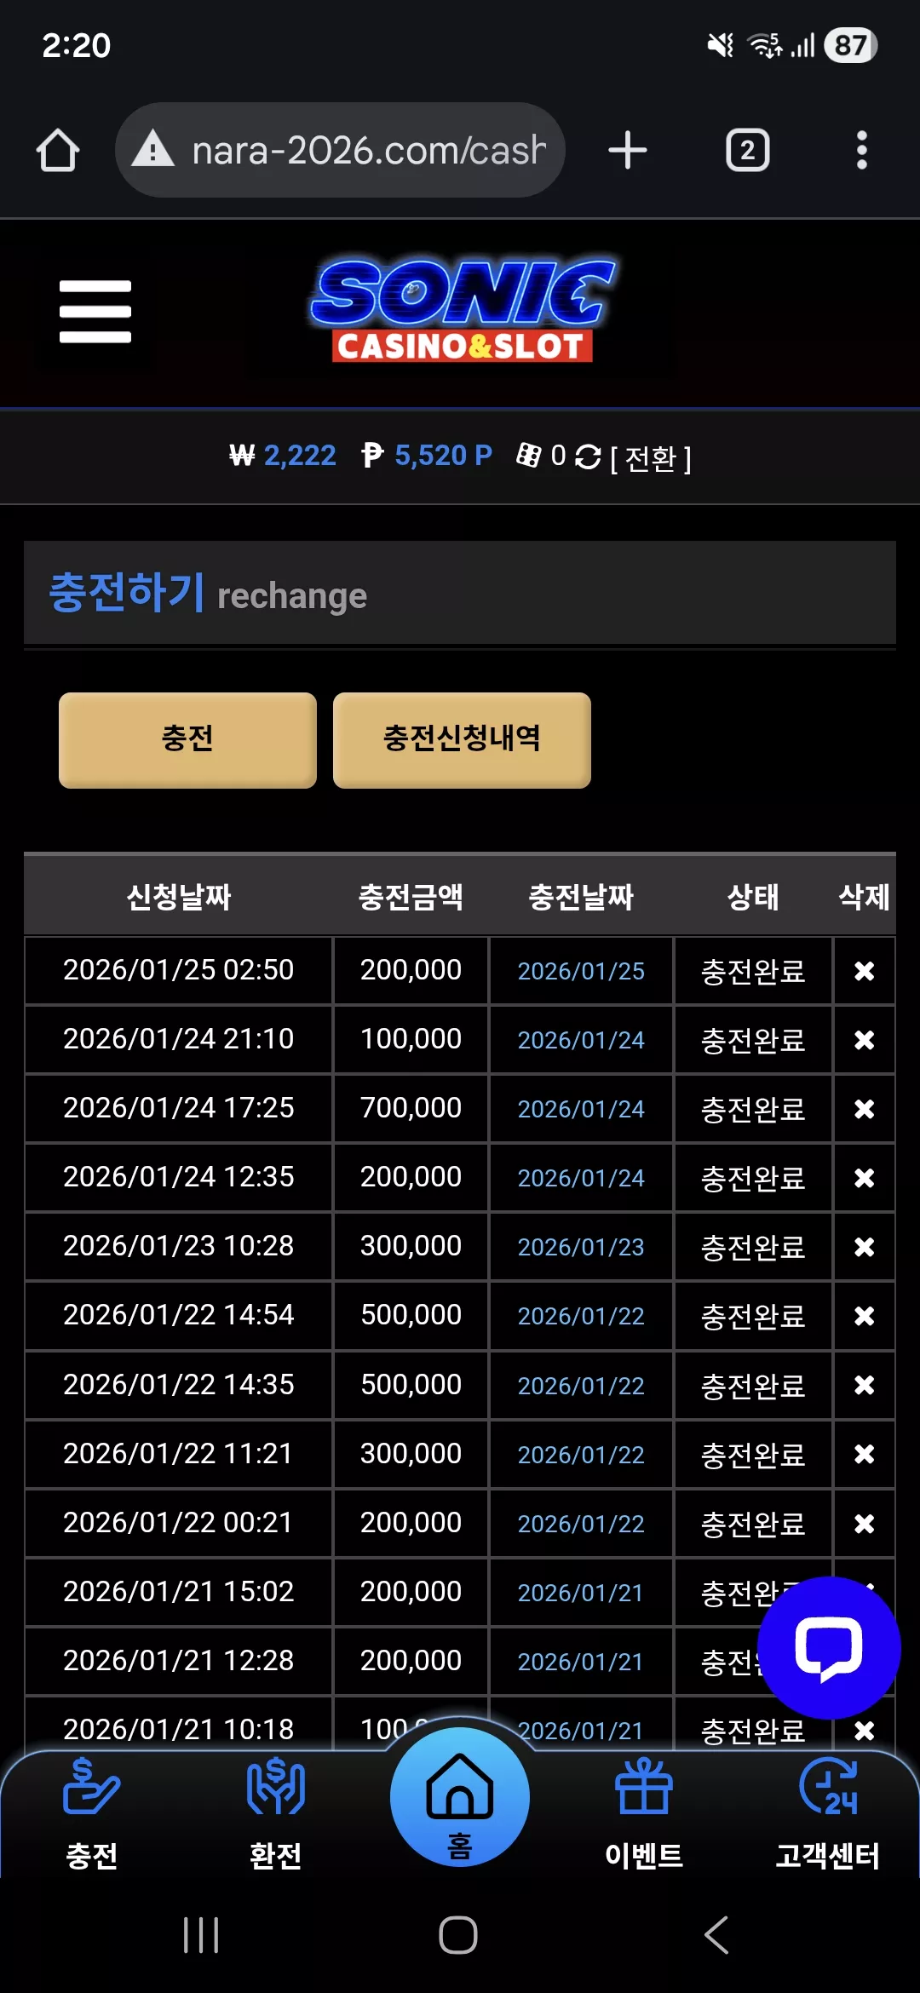Image resolution: width=920 pixels, height=1993 pixels.
Task: Open the tab switcher showing 2
Action: click(747, 151)
